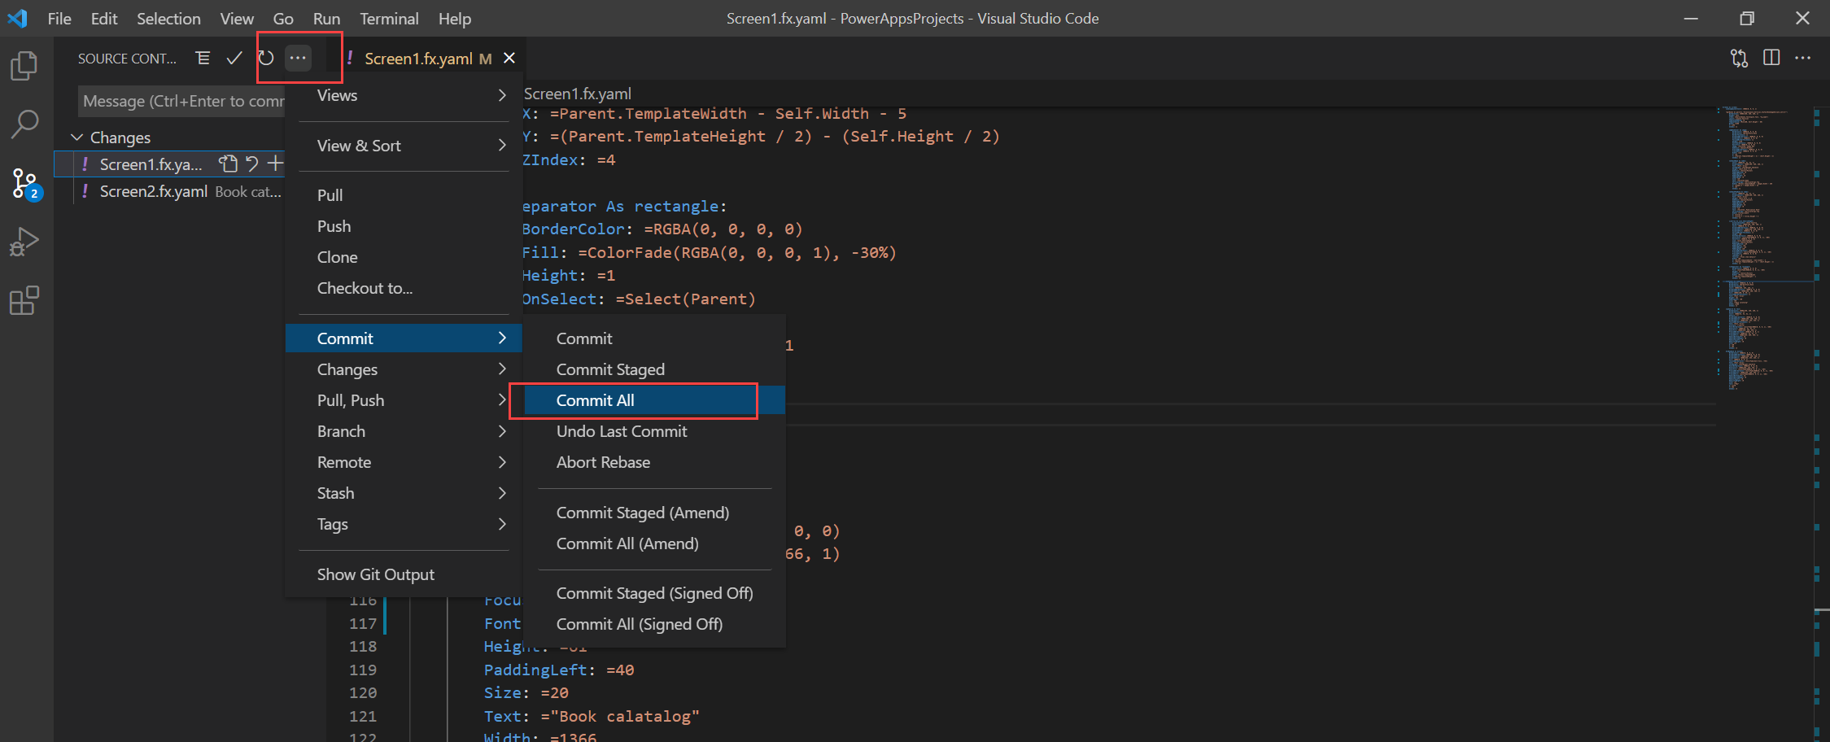Click the commit checkmark in Source Control header

(234, 58)
